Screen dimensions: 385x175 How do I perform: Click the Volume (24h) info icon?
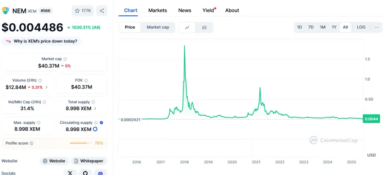tap(40, 80)
